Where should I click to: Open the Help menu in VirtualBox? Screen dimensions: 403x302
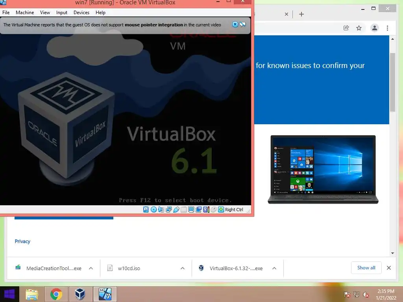click(x=100, y=13)
